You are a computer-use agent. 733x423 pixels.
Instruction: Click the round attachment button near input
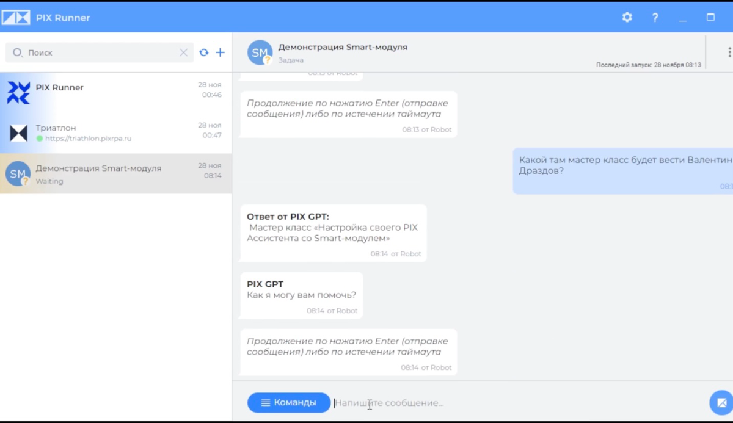721,403
